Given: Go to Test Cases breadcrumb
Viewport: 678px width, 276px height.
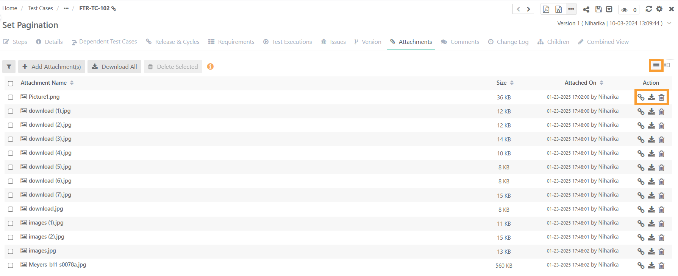Looking at the screenshot, I should 41,8.
